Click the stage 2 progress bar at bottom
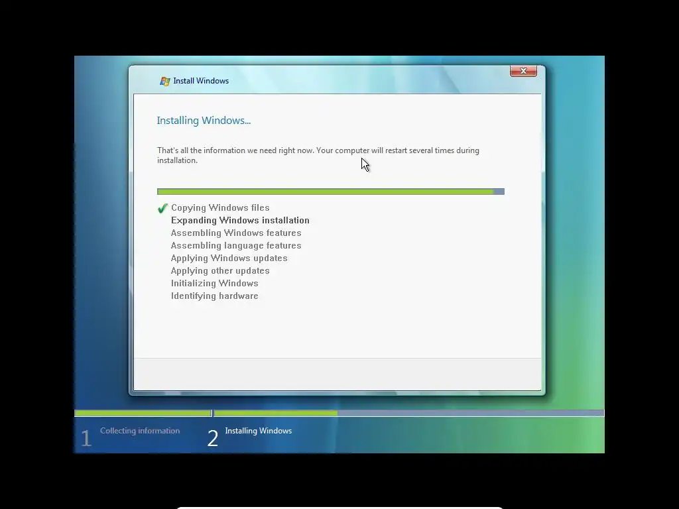679x509 pixels. [408, 414]
